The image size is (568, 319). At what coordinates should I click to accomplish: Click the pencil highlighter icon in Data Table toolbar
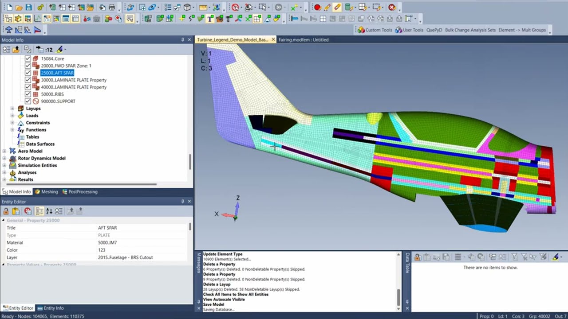click(555, 257)
